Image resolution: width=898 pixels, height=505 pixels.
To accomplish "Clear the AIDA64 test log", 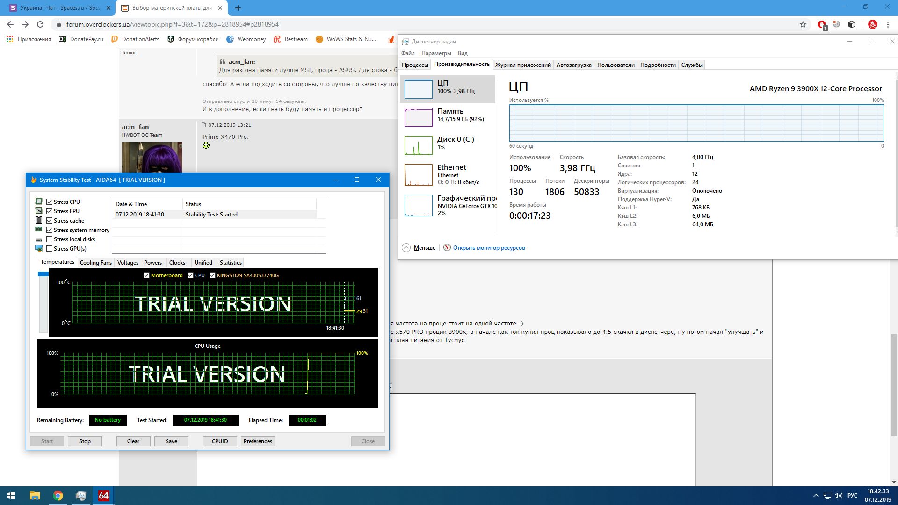I will (x=133, y=441).
